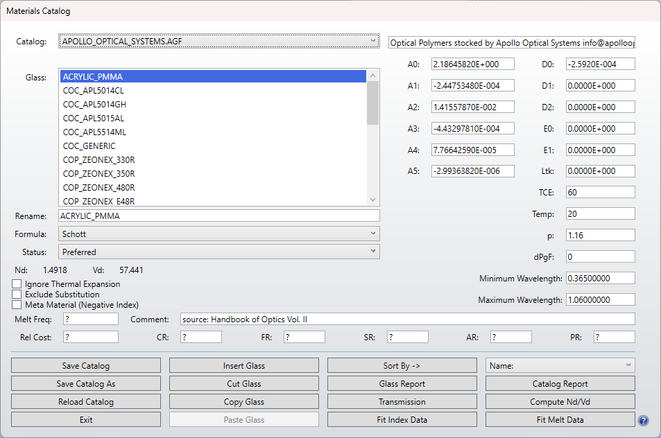Enable Exclude Substitution
The height and width of the screenshot is (438, 661).
click(x=16, y=294)
